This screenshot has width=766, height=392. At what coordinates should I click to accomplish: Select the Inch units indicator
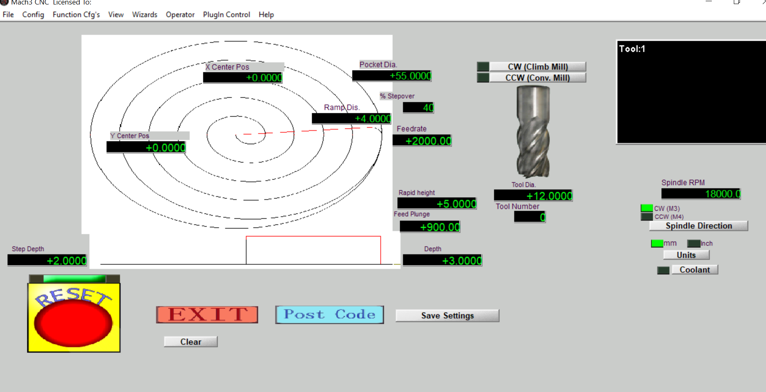(x=693, y=243)
